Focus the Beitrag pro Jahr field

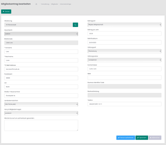coord(125,34)
